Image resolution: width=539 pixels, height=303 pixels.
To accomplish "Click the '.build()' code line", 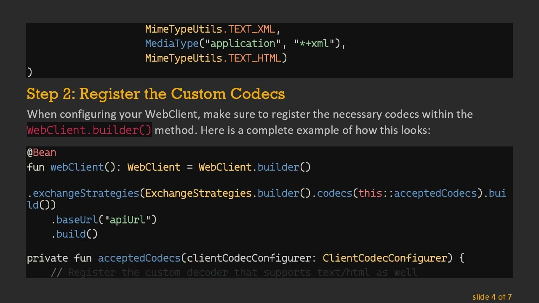I will [75, 234].
